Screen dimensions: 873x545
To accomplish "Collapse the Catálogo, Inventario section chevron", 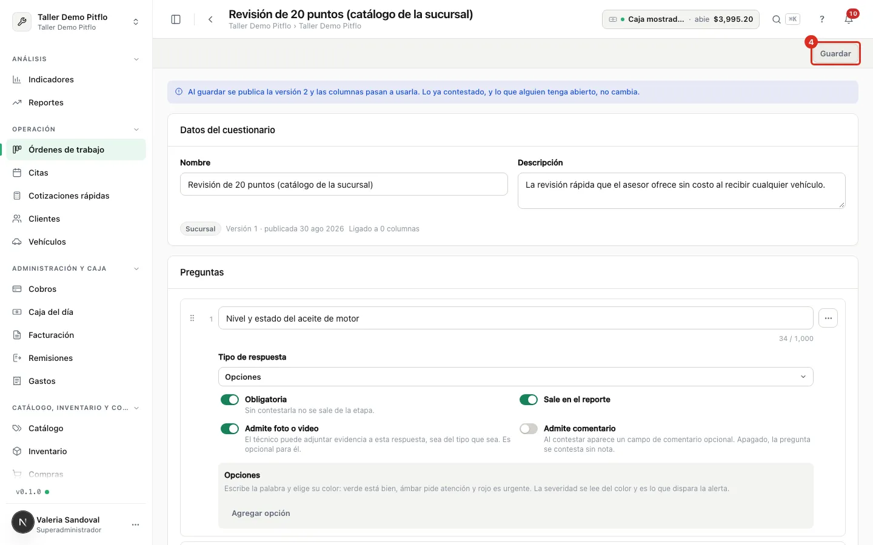I will (x=136, y=408).
